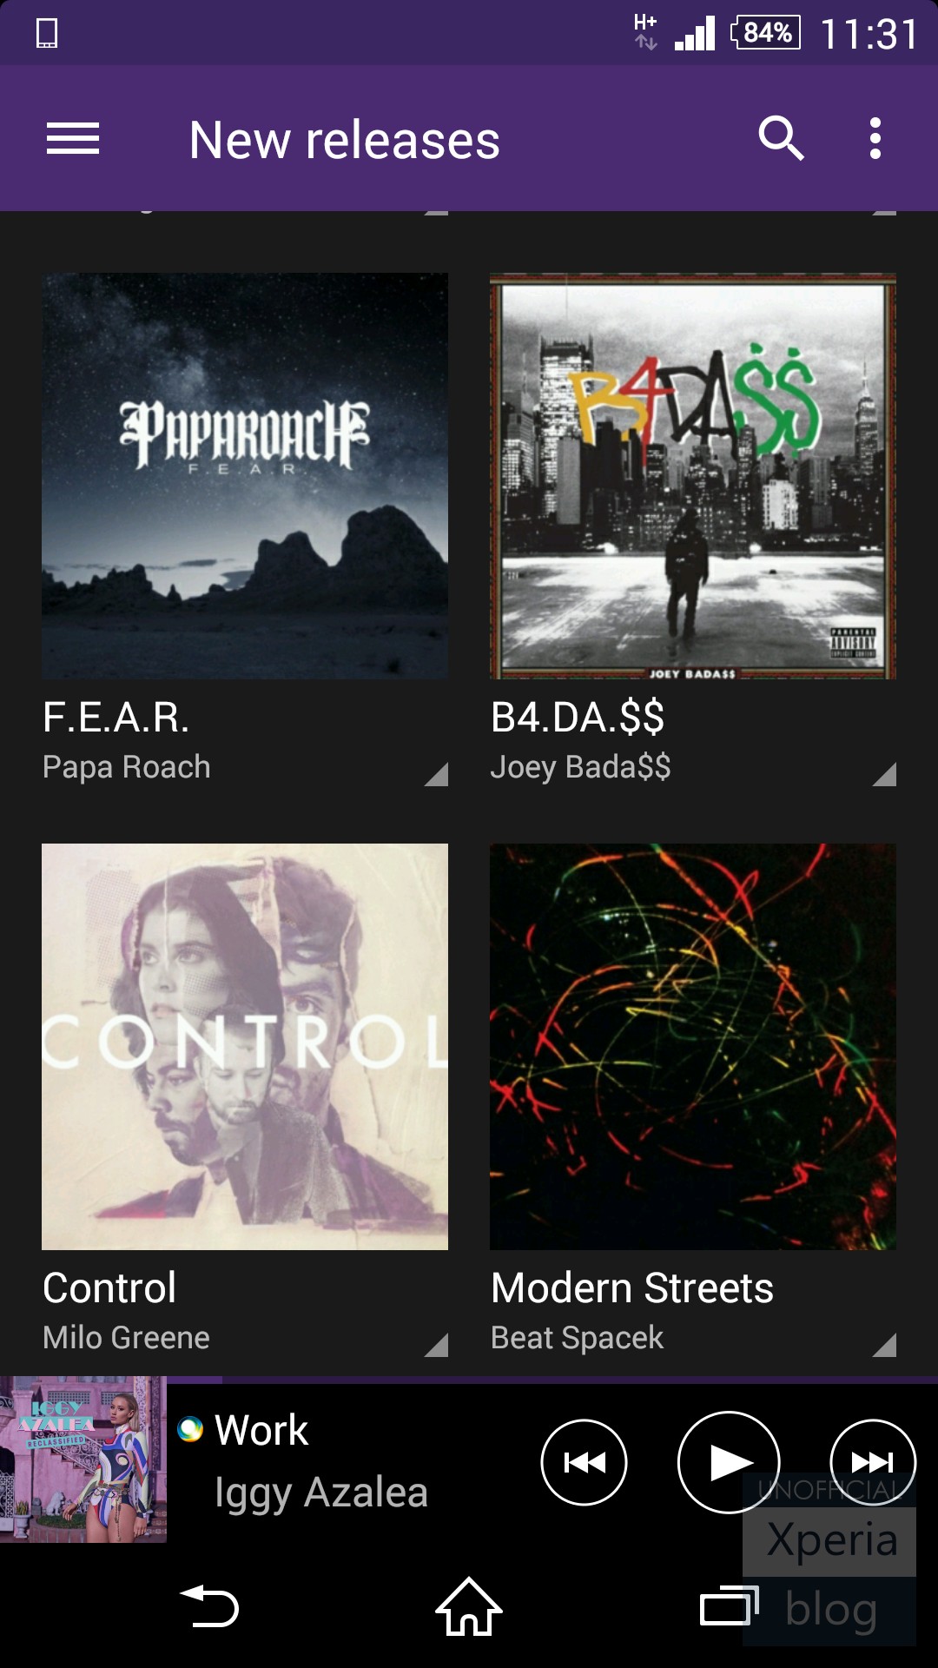Skip to previous track
Viewport: 938px width, 1668px height.
click(584, 1462)
